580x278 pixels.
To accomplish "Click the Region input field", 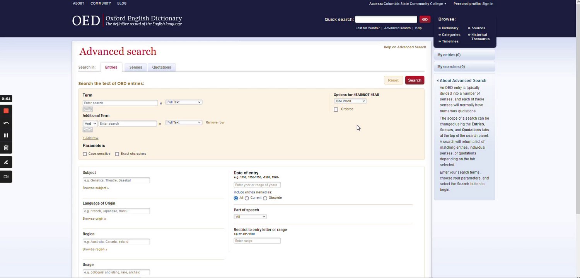I will click(x=116, y=242).
